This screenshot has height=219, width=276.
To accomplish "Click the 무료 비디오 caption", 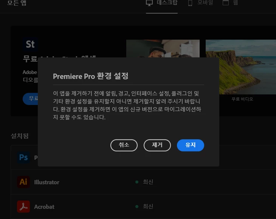I will coord(242,99).
